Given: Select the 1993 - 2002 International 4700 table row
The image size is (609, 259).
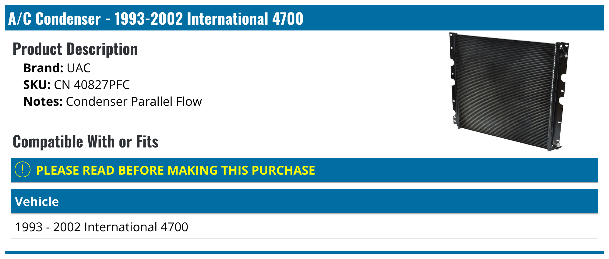Looking at the screenshot, I should (x=102, y=227).
